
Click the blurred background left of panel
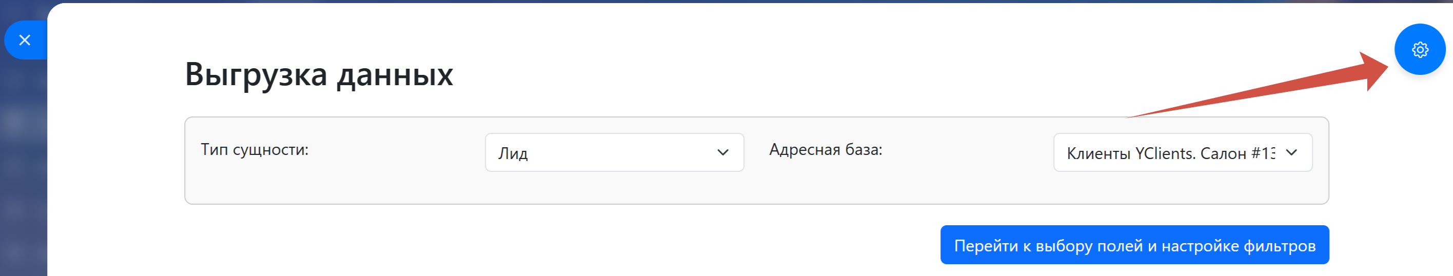click(x=23, y=169)
